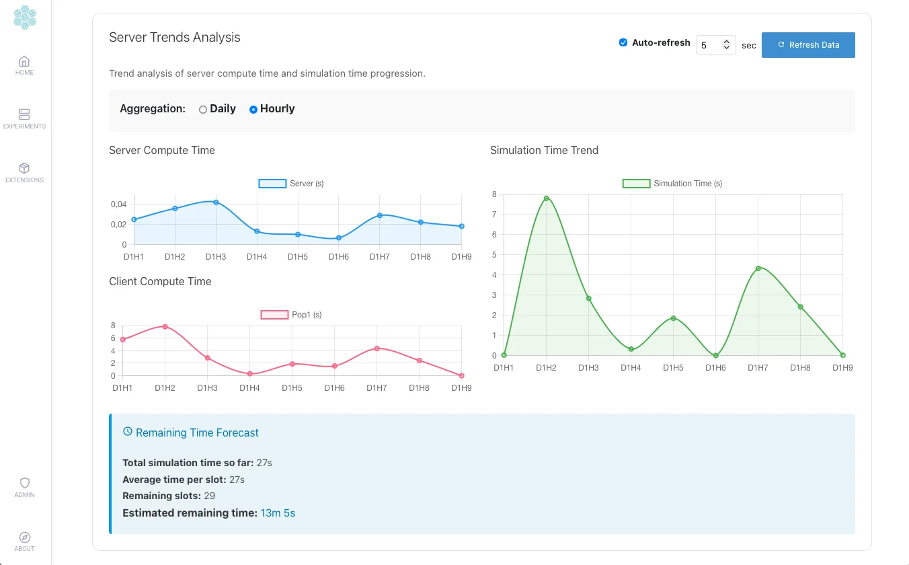Viewport: 909px width, 565px height.
Task: Click the Server Trends Analysis heading
Action: (x=175, y=38)
